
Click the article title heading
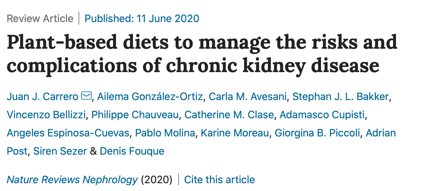(202, 54)
